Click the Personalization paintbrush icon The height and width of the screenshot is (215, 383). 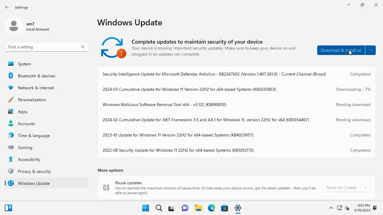tap(11, 100)
